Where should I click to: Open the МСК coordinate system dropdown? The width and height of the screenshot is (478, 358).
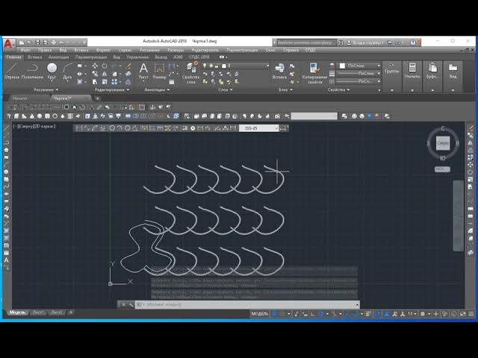442,169
